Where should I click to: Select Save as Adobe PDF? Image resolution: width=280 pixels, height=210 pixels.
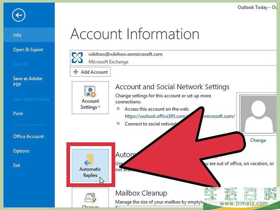(28, 81)
